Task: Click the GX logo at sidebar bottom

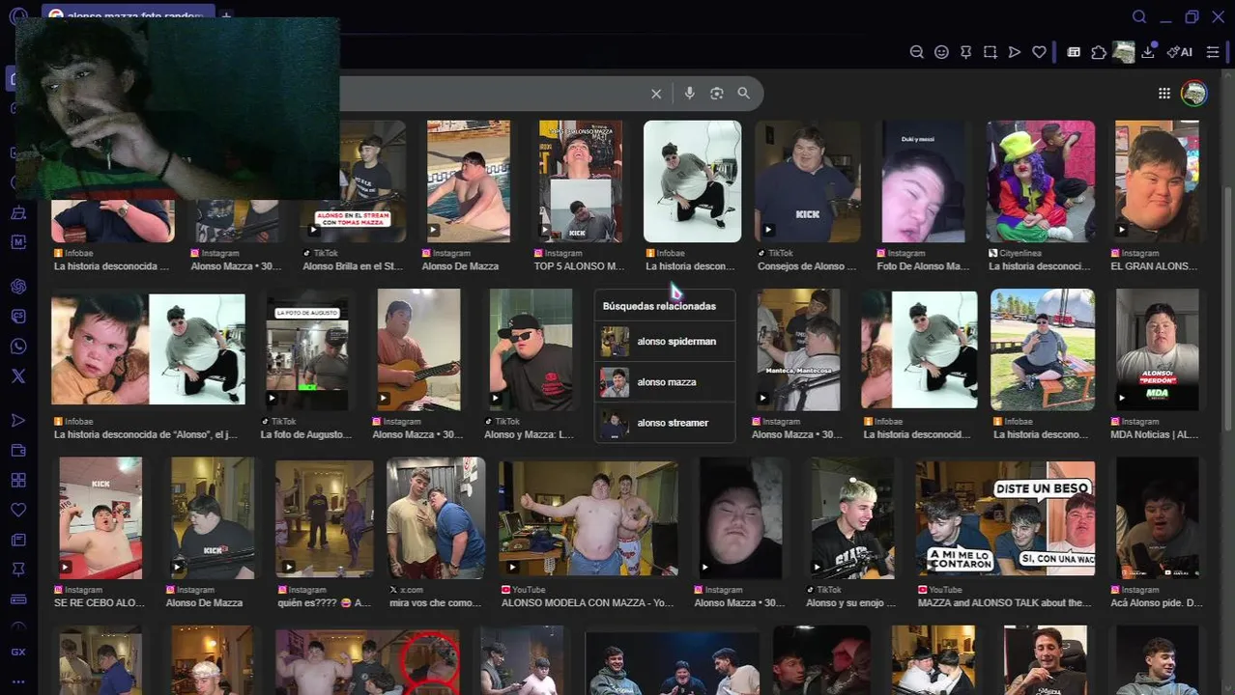Action: [x=17, y=653]
